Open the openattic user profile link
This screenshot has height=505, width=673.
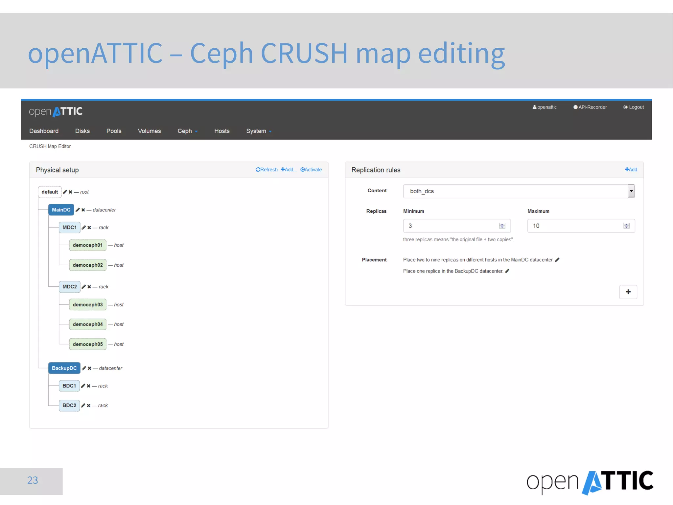[545, 107]
